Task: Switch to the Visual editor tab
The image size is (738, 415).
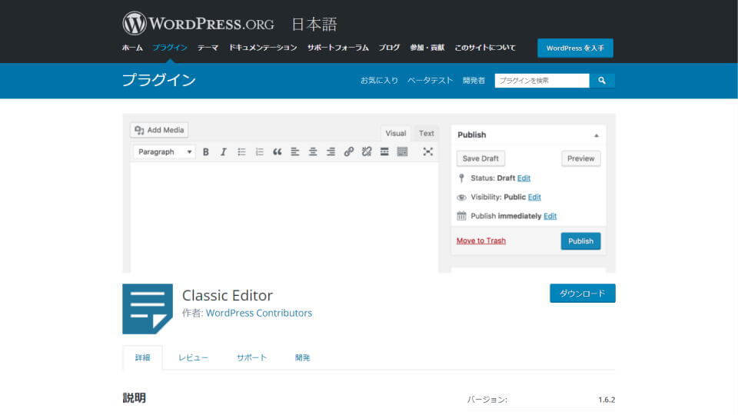Action: click(395, 133)
